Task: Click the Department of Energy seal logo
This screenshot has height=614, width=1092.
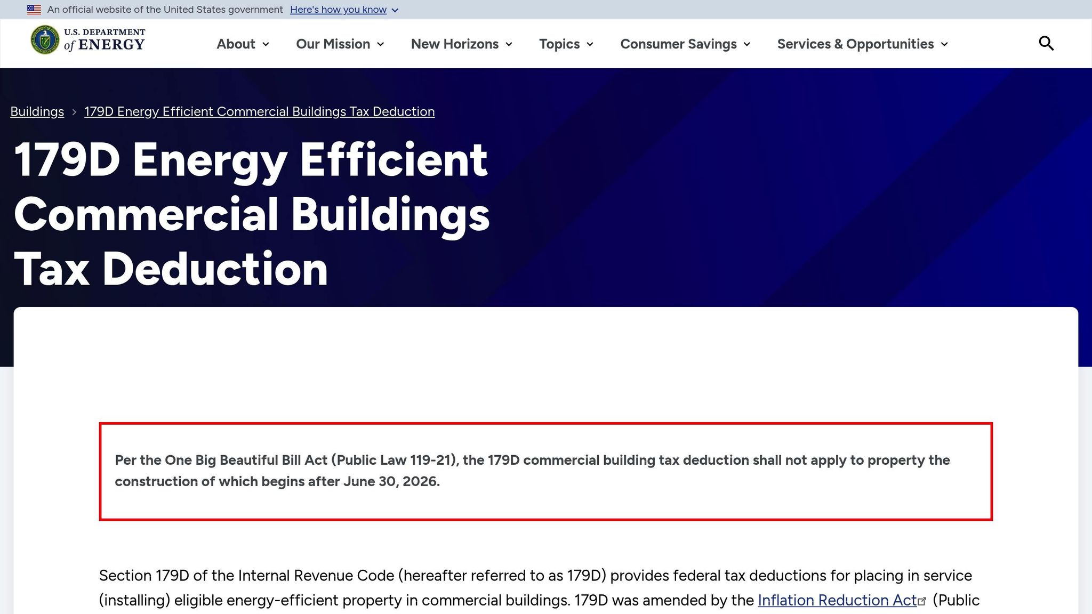Action: [45, 40]
